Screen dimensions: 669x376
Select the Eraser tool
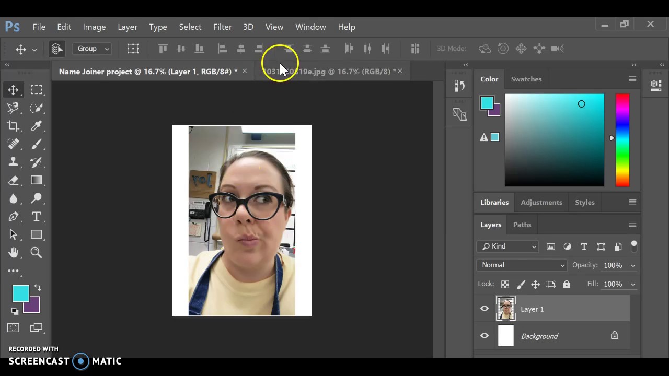13,181
